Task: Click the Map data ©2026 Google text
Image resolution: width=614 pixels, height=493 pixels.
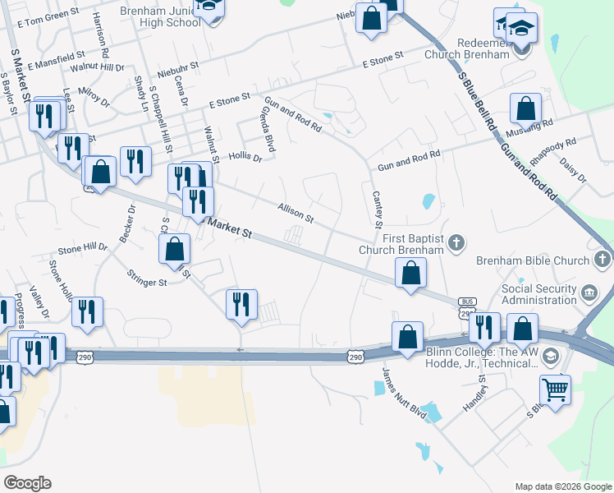Action: (x=563, y=486)
